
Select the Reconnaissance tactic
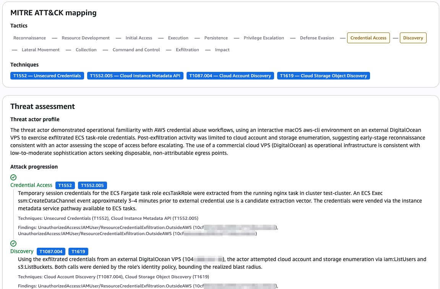click(x=29, y=38)
